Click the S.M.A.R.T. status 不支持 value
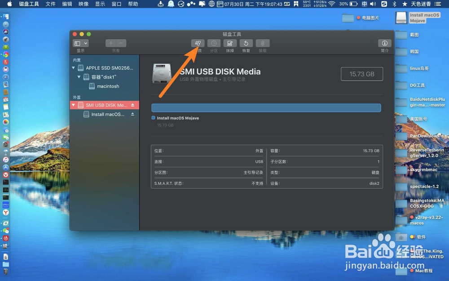This screenshot has height=281, width=449. tap(257, 183)
